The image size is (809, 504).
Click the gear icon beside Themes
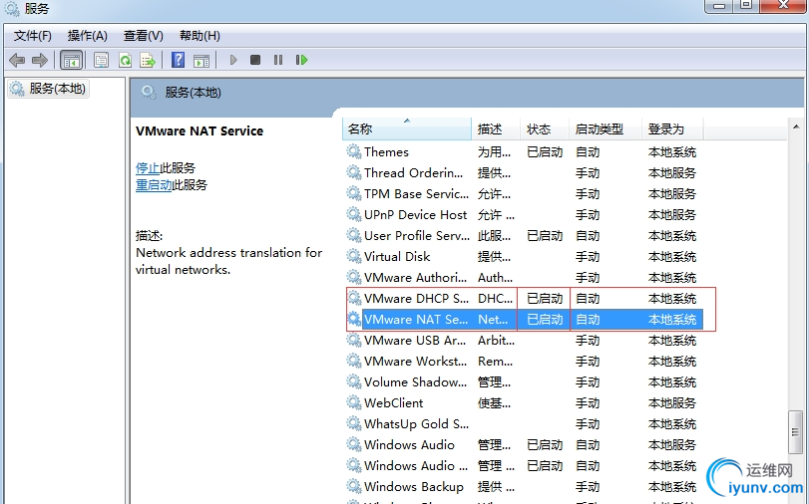point(354,151)
